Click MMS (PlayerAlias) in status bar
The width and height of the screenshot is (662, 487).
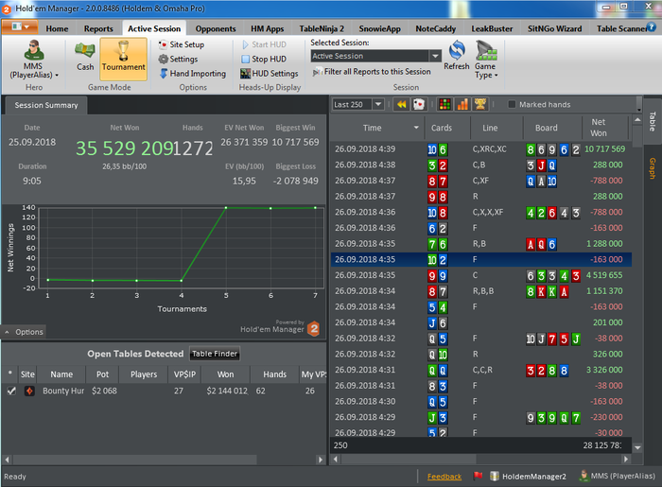pyautogui.click(x=618, y=476)
